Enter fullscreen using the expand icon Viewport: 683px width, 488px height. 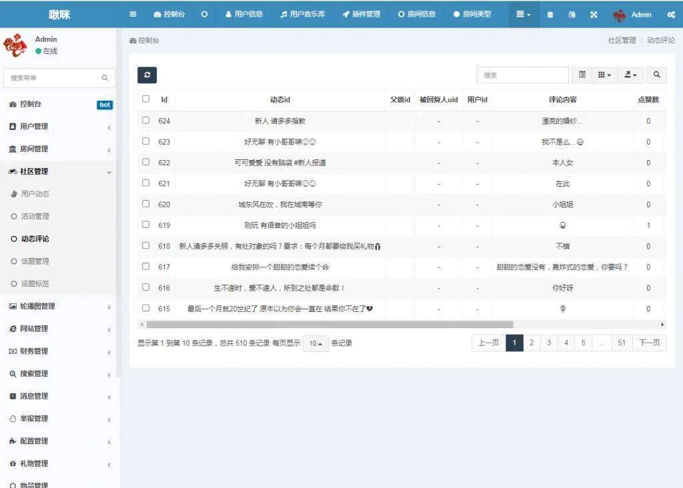[x=593, y=15]
